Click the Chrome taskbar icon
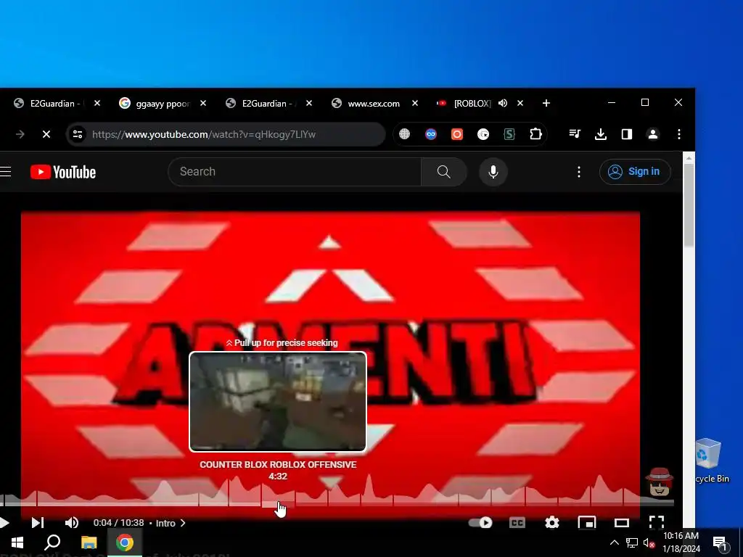 [125, 542]
